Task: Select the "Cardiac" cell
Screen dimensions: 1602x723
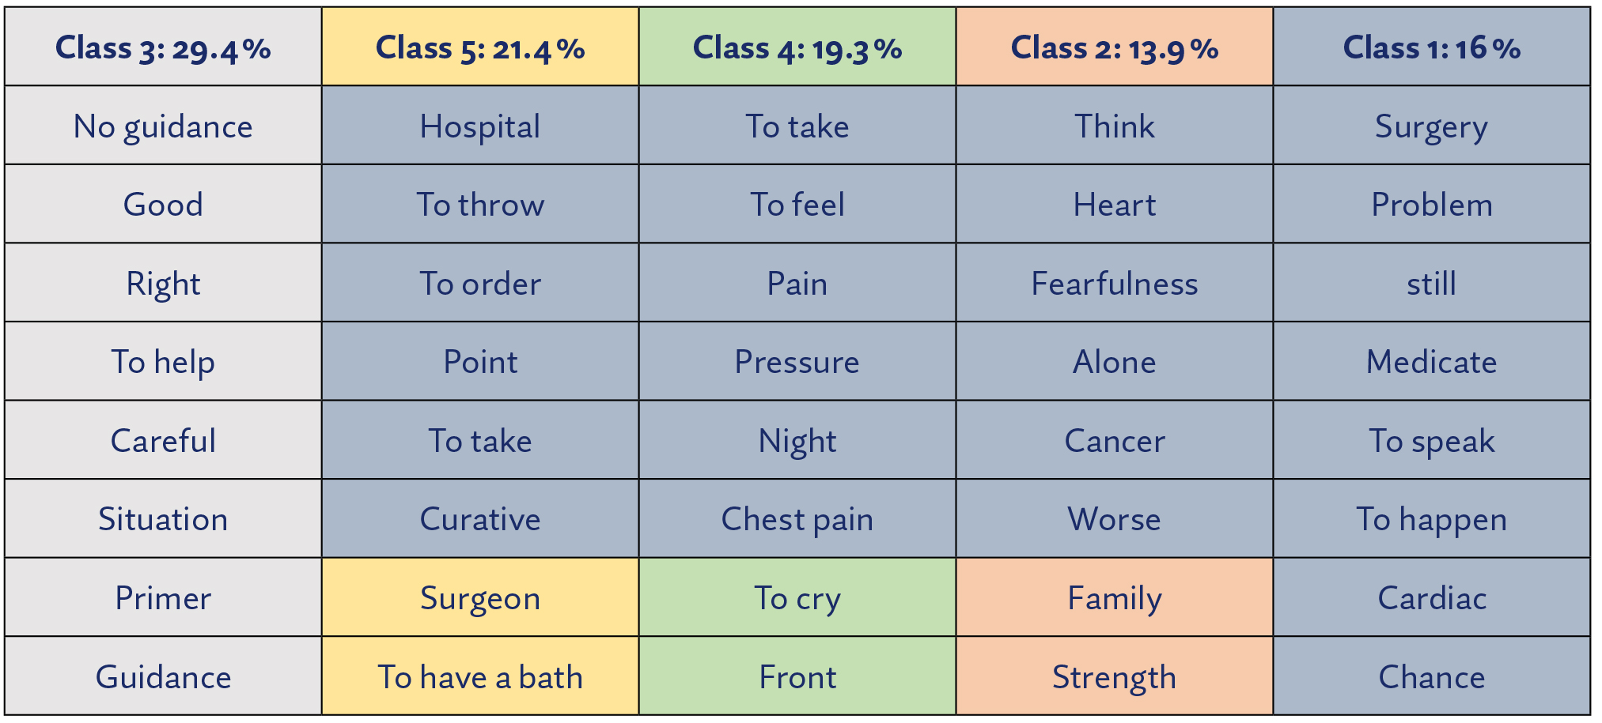Action: 1432,598
